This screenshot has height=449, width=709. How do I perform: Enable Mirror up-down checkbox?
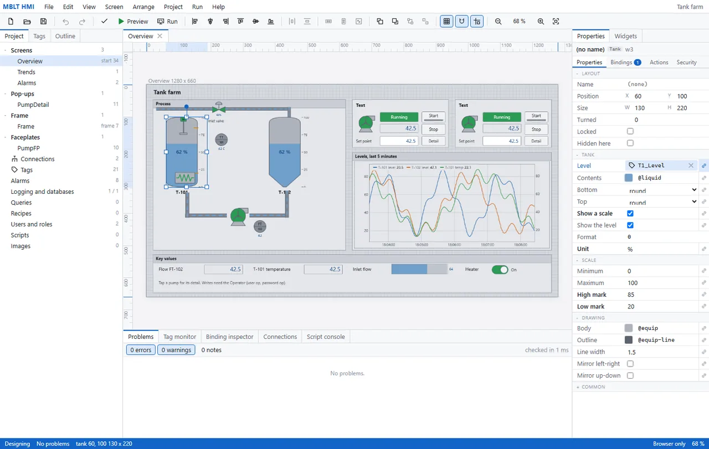coord(630,375)
